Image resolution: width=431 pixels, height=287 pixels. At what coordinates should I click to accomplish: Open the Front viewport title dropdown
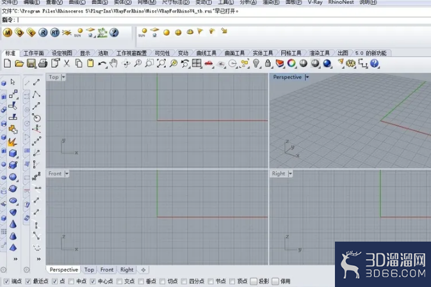(67, 174)
